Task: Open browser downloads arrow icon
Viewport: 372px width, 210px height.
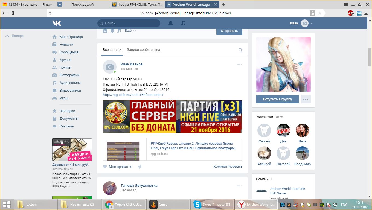Action: click(367, 13)
